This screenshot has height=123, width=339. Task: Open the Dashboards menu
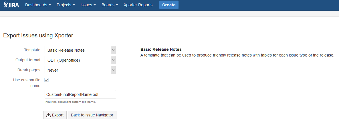[38, 5]
